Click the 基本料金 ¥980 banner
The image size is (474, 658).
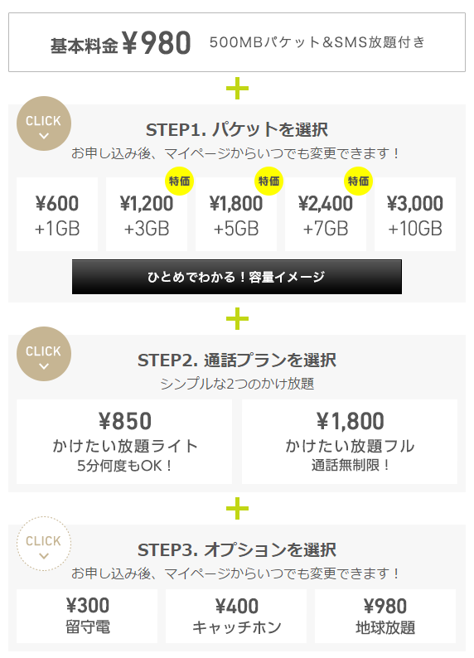point(237,42)
